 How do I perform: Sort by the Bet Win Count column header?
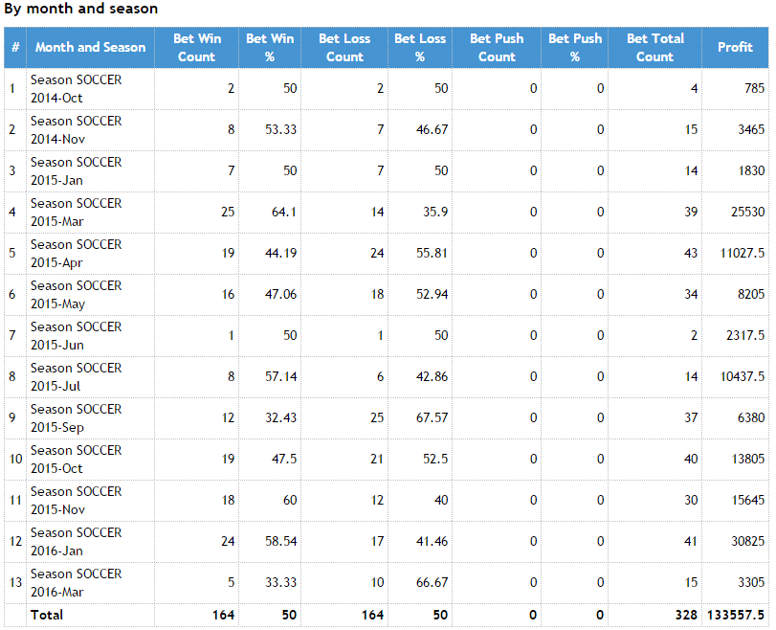(196, 47)
